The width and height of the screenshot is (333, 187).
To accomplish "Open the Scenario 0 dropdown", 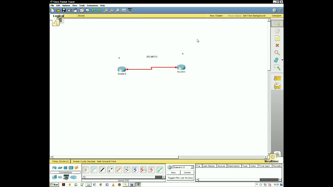I will pyautogui.click(x=183, y=167).
